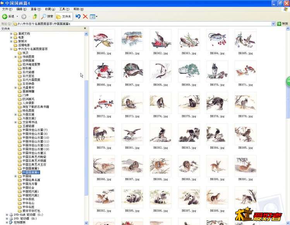Select the 中国现代画1 folder
290x225 pixels.
pyautogui.click(x=31, y=192)
